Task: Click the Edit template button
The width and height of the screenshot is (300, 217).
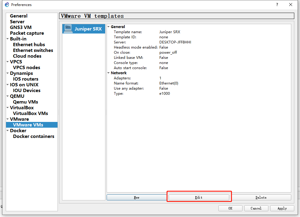Action: [x=199, y=197]
